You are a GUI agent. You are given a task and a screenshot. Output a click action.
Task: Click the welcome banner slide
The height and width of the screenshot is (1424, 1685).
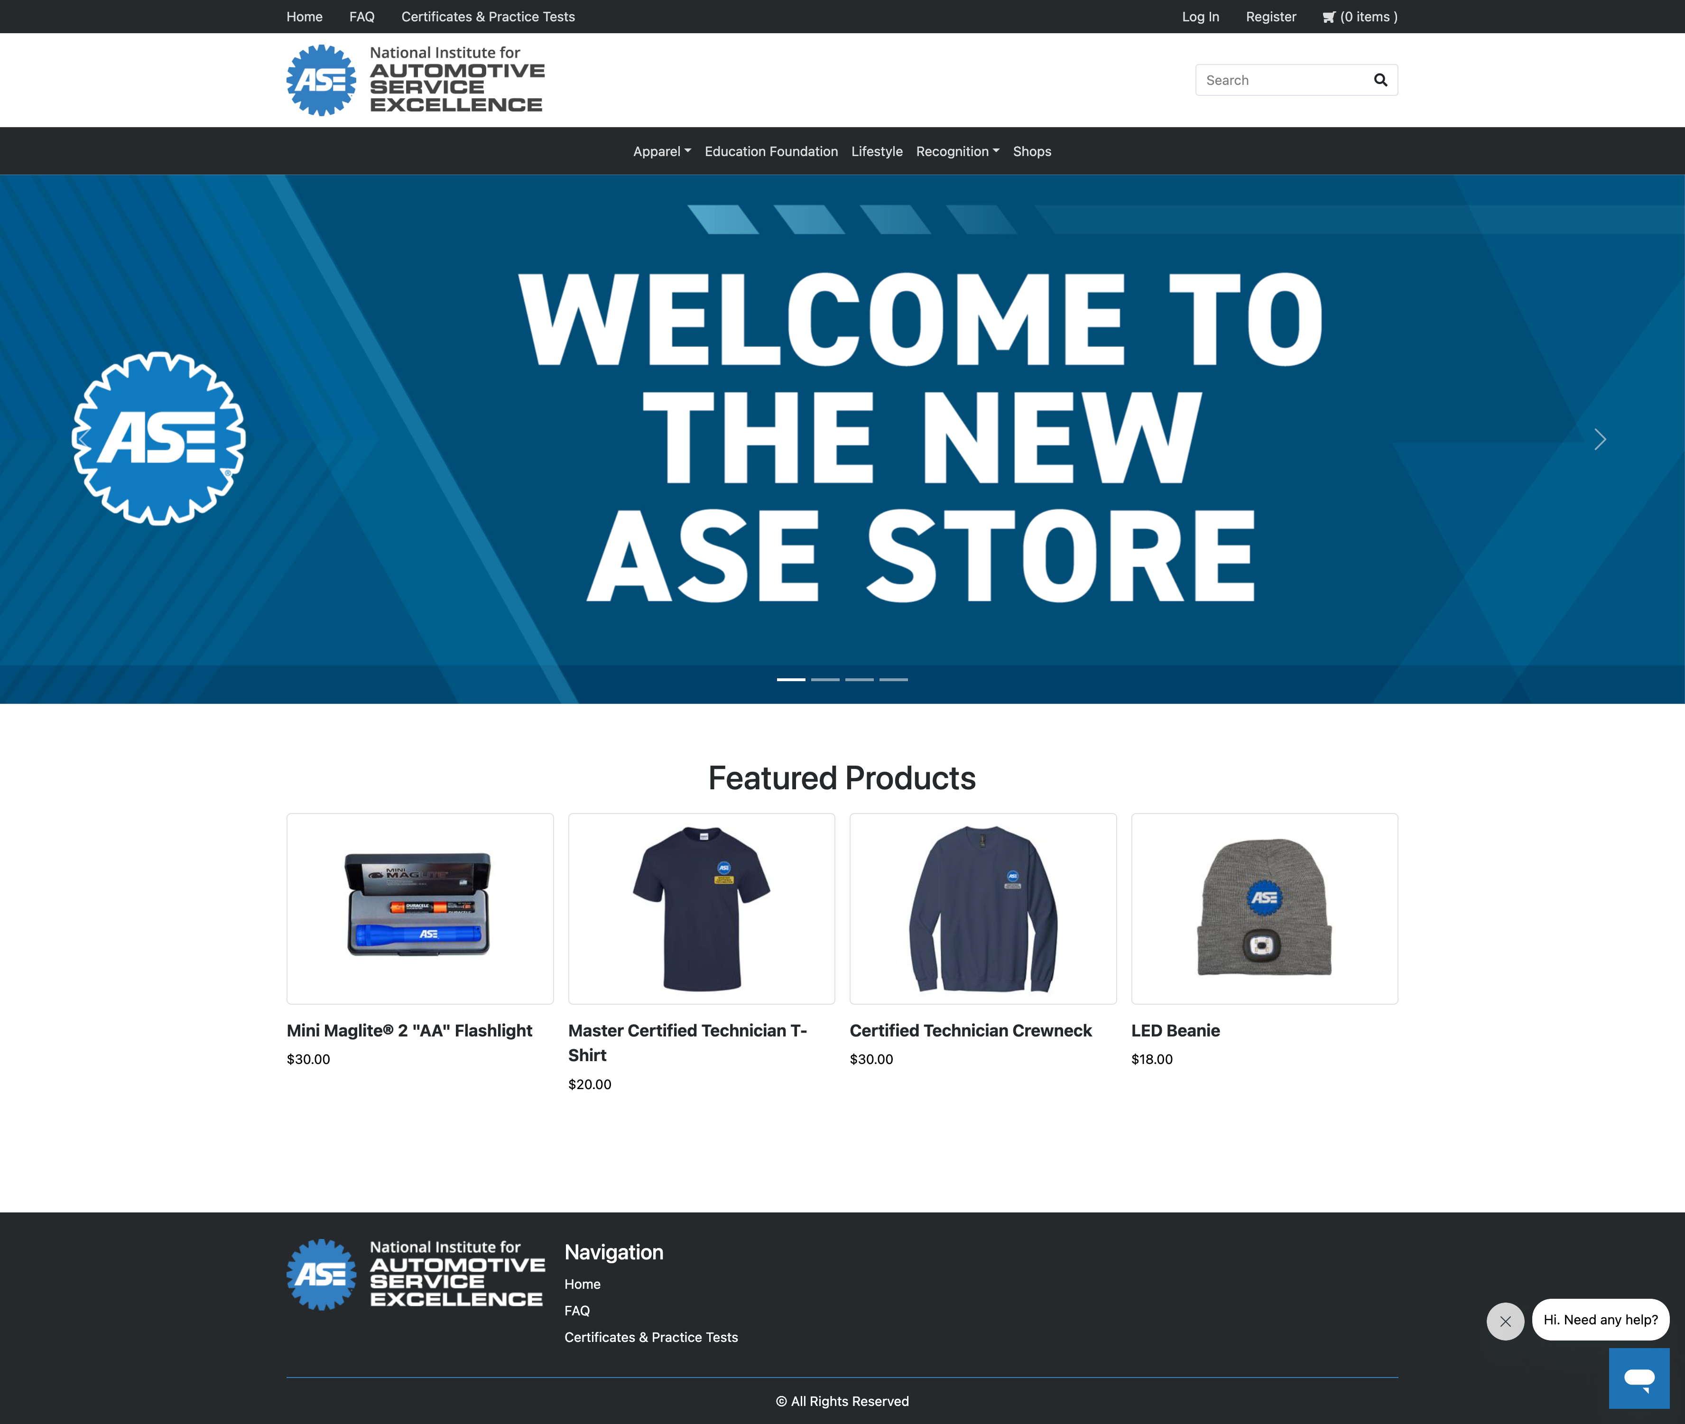click(x=842, y=439)
